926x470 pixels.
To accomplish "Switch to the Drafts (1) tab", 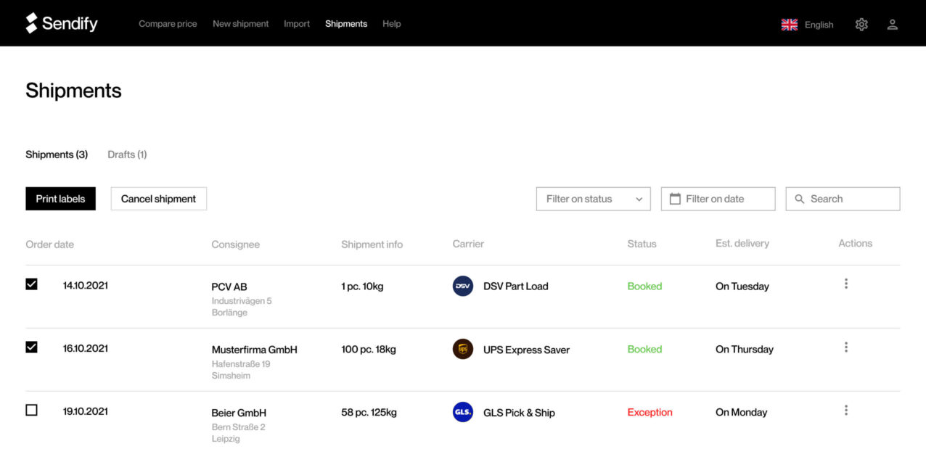I will 127,154.
